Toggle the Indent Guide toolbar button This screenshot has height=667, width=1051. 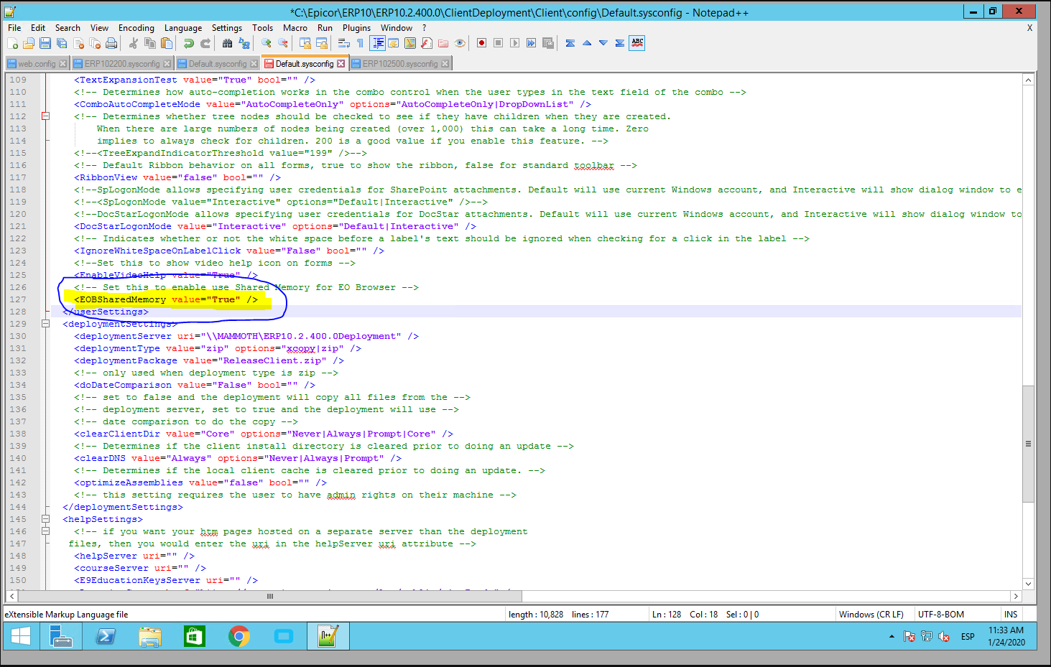[x=378, y=43]
